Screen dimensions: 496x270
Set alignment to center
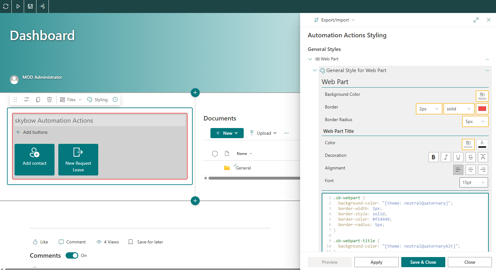470,170
